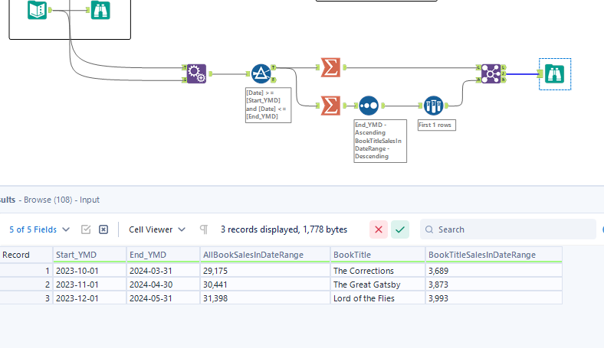Select the highlighted Browse tool at workflow end
The image size is (604, 348).
coord(554,73)
